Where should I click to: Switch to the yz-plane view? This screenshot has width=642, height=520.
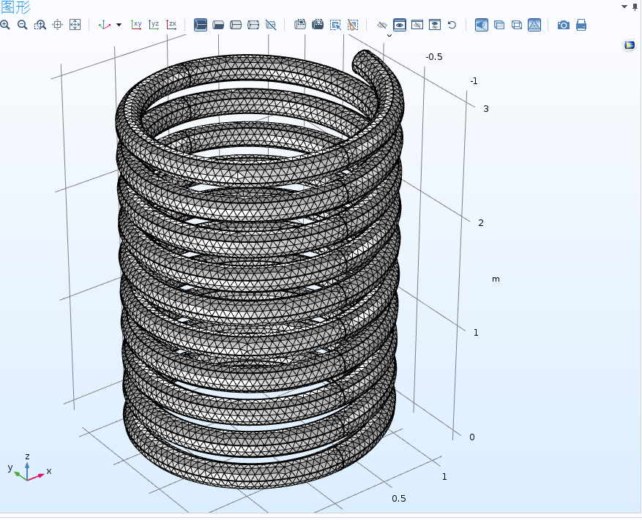(154, 25)
